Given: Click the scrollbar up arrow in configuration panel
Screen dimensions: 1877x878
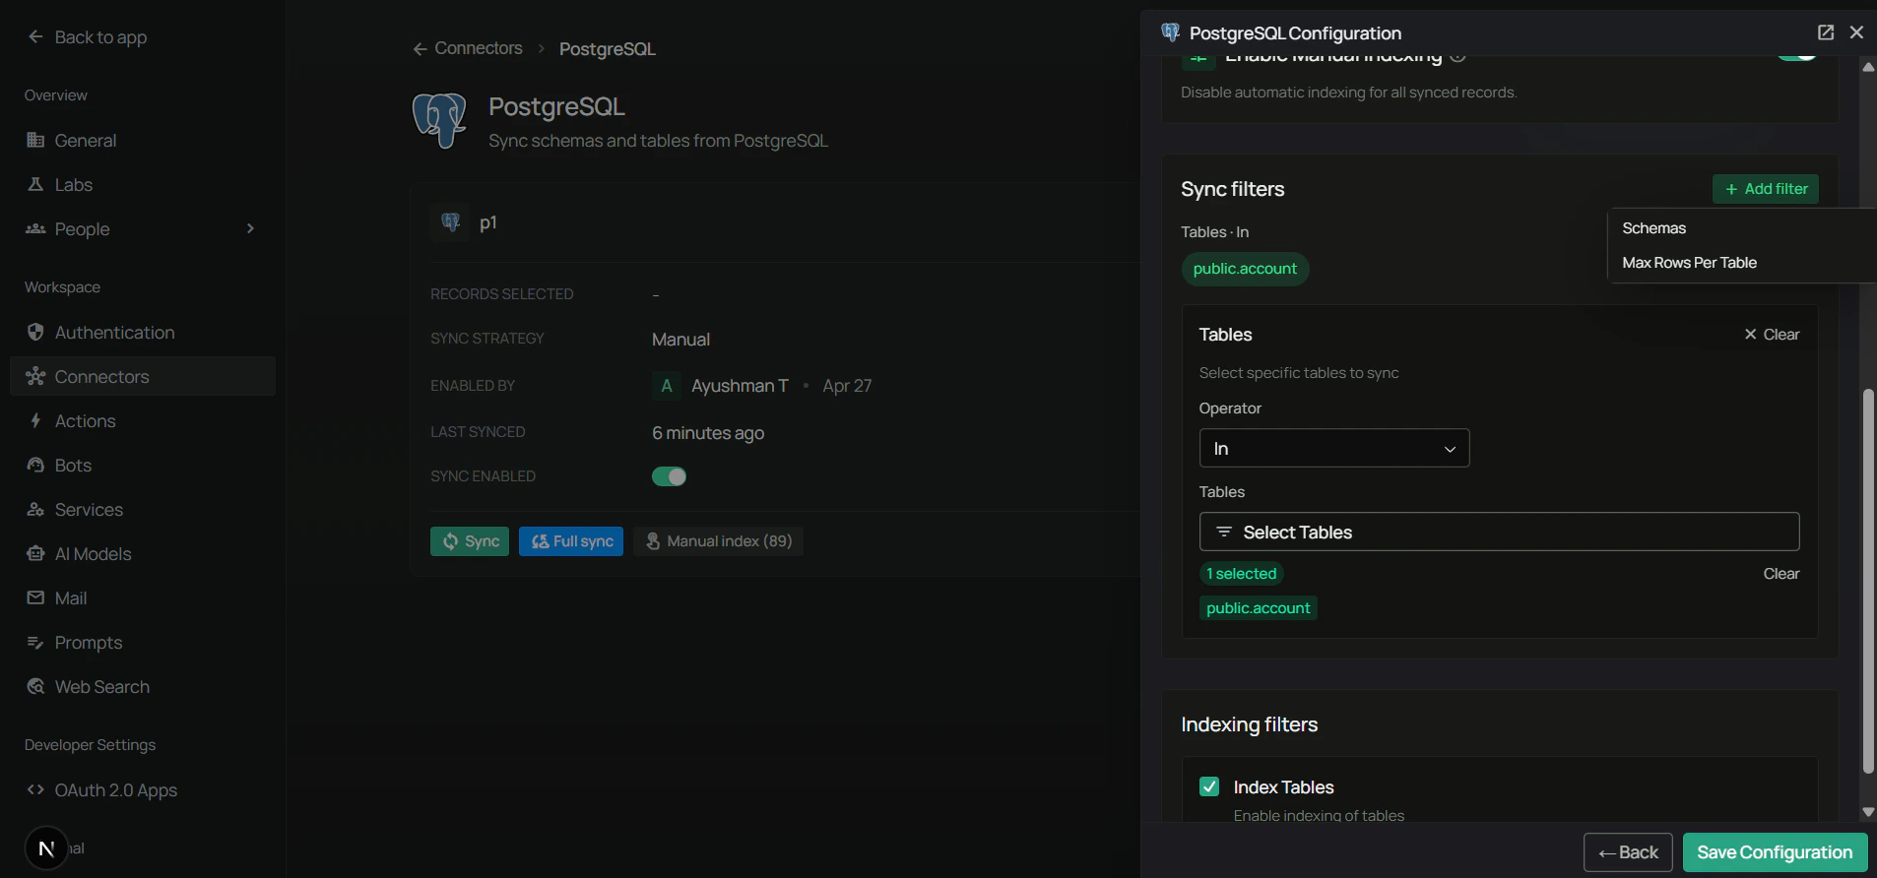Looking at the screenshot, I should [1868, 67].
